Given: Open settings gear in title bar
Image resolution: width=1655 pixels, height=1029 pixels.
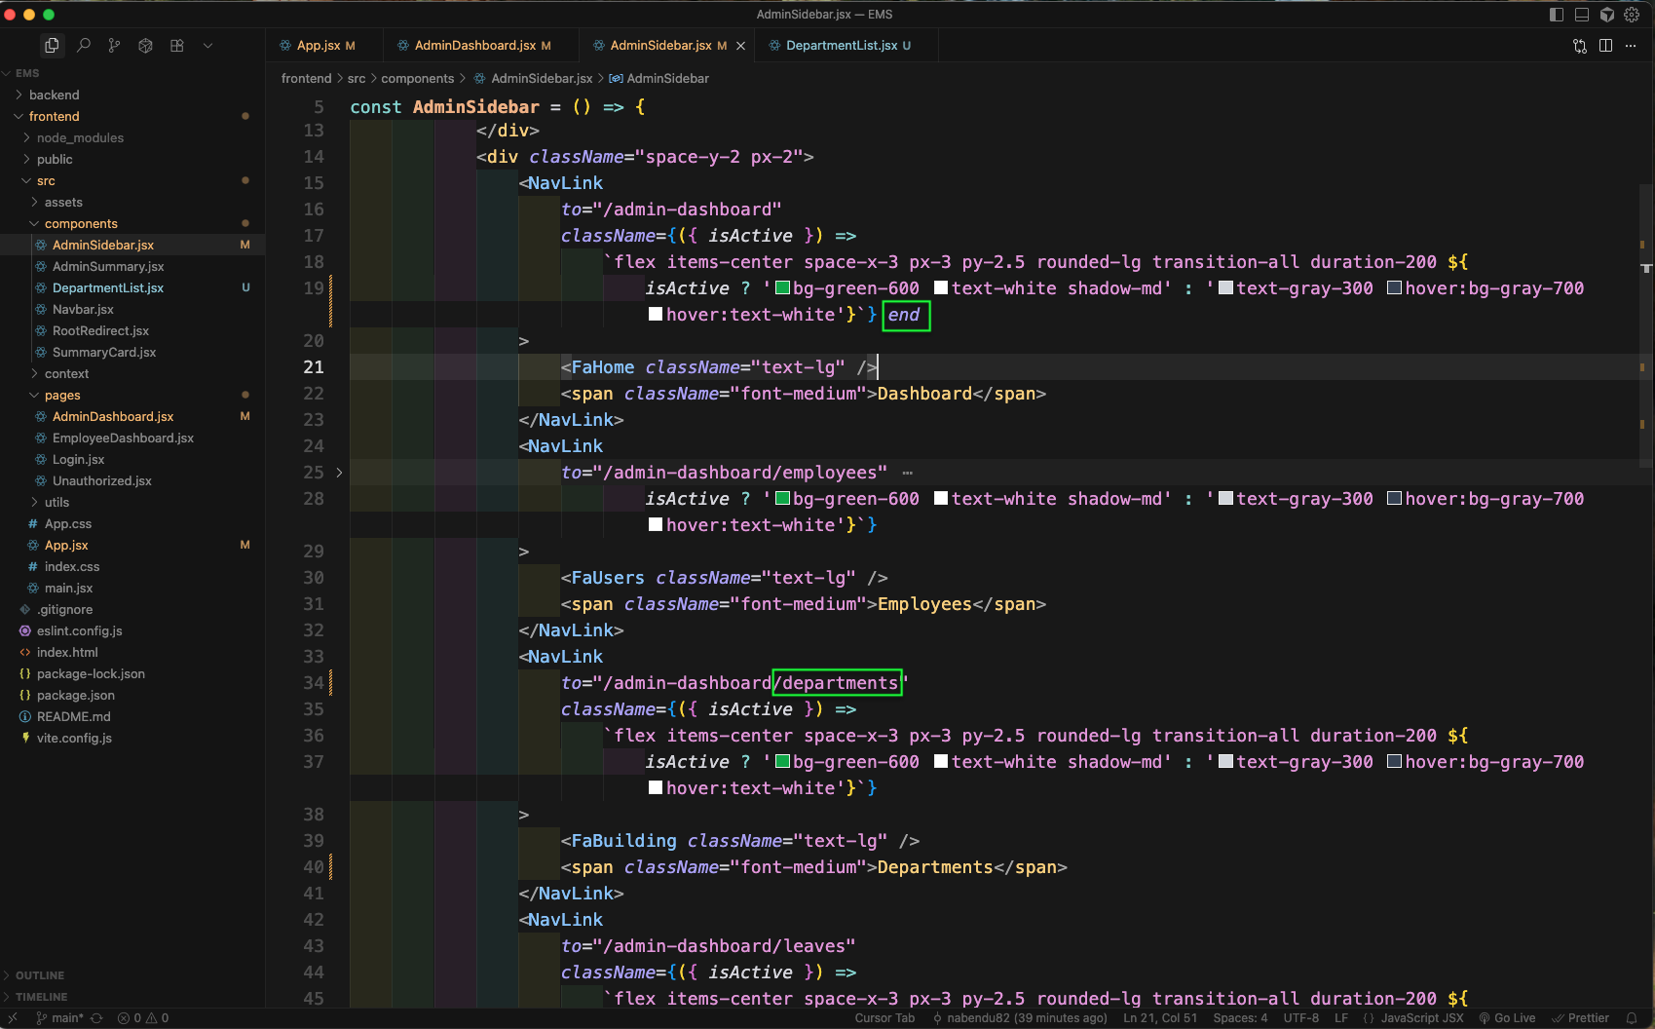Looking at the screenshot, I should [1632, 15].
